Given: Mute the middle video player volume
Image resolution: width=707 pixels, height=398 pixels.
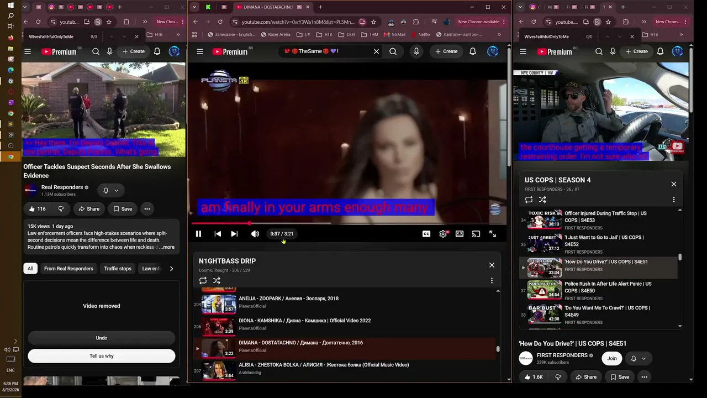Looking at the screenshot, I should [255, 234].
